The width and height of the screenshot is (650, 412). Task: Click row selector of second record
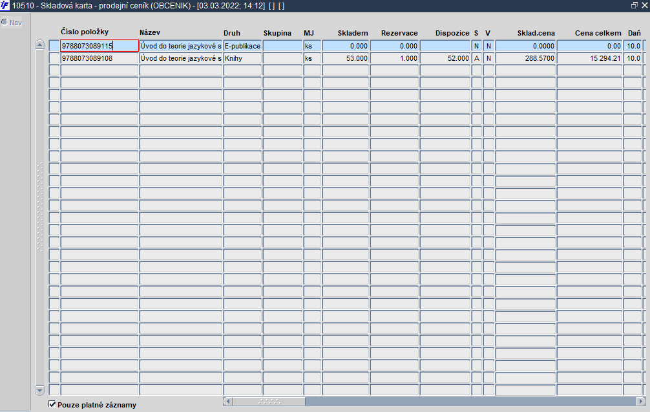(x=54, y=58)
